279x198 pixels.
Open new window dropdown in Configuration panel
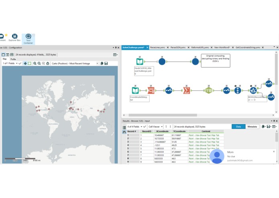pos(115,55)
